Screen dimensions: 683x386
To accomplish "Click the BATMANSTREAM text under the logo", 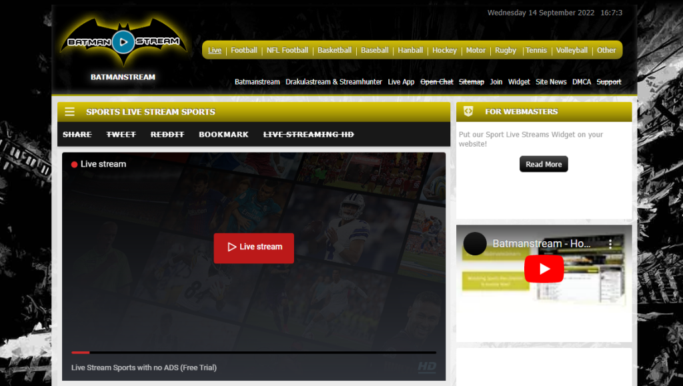I will coord(123,77).
